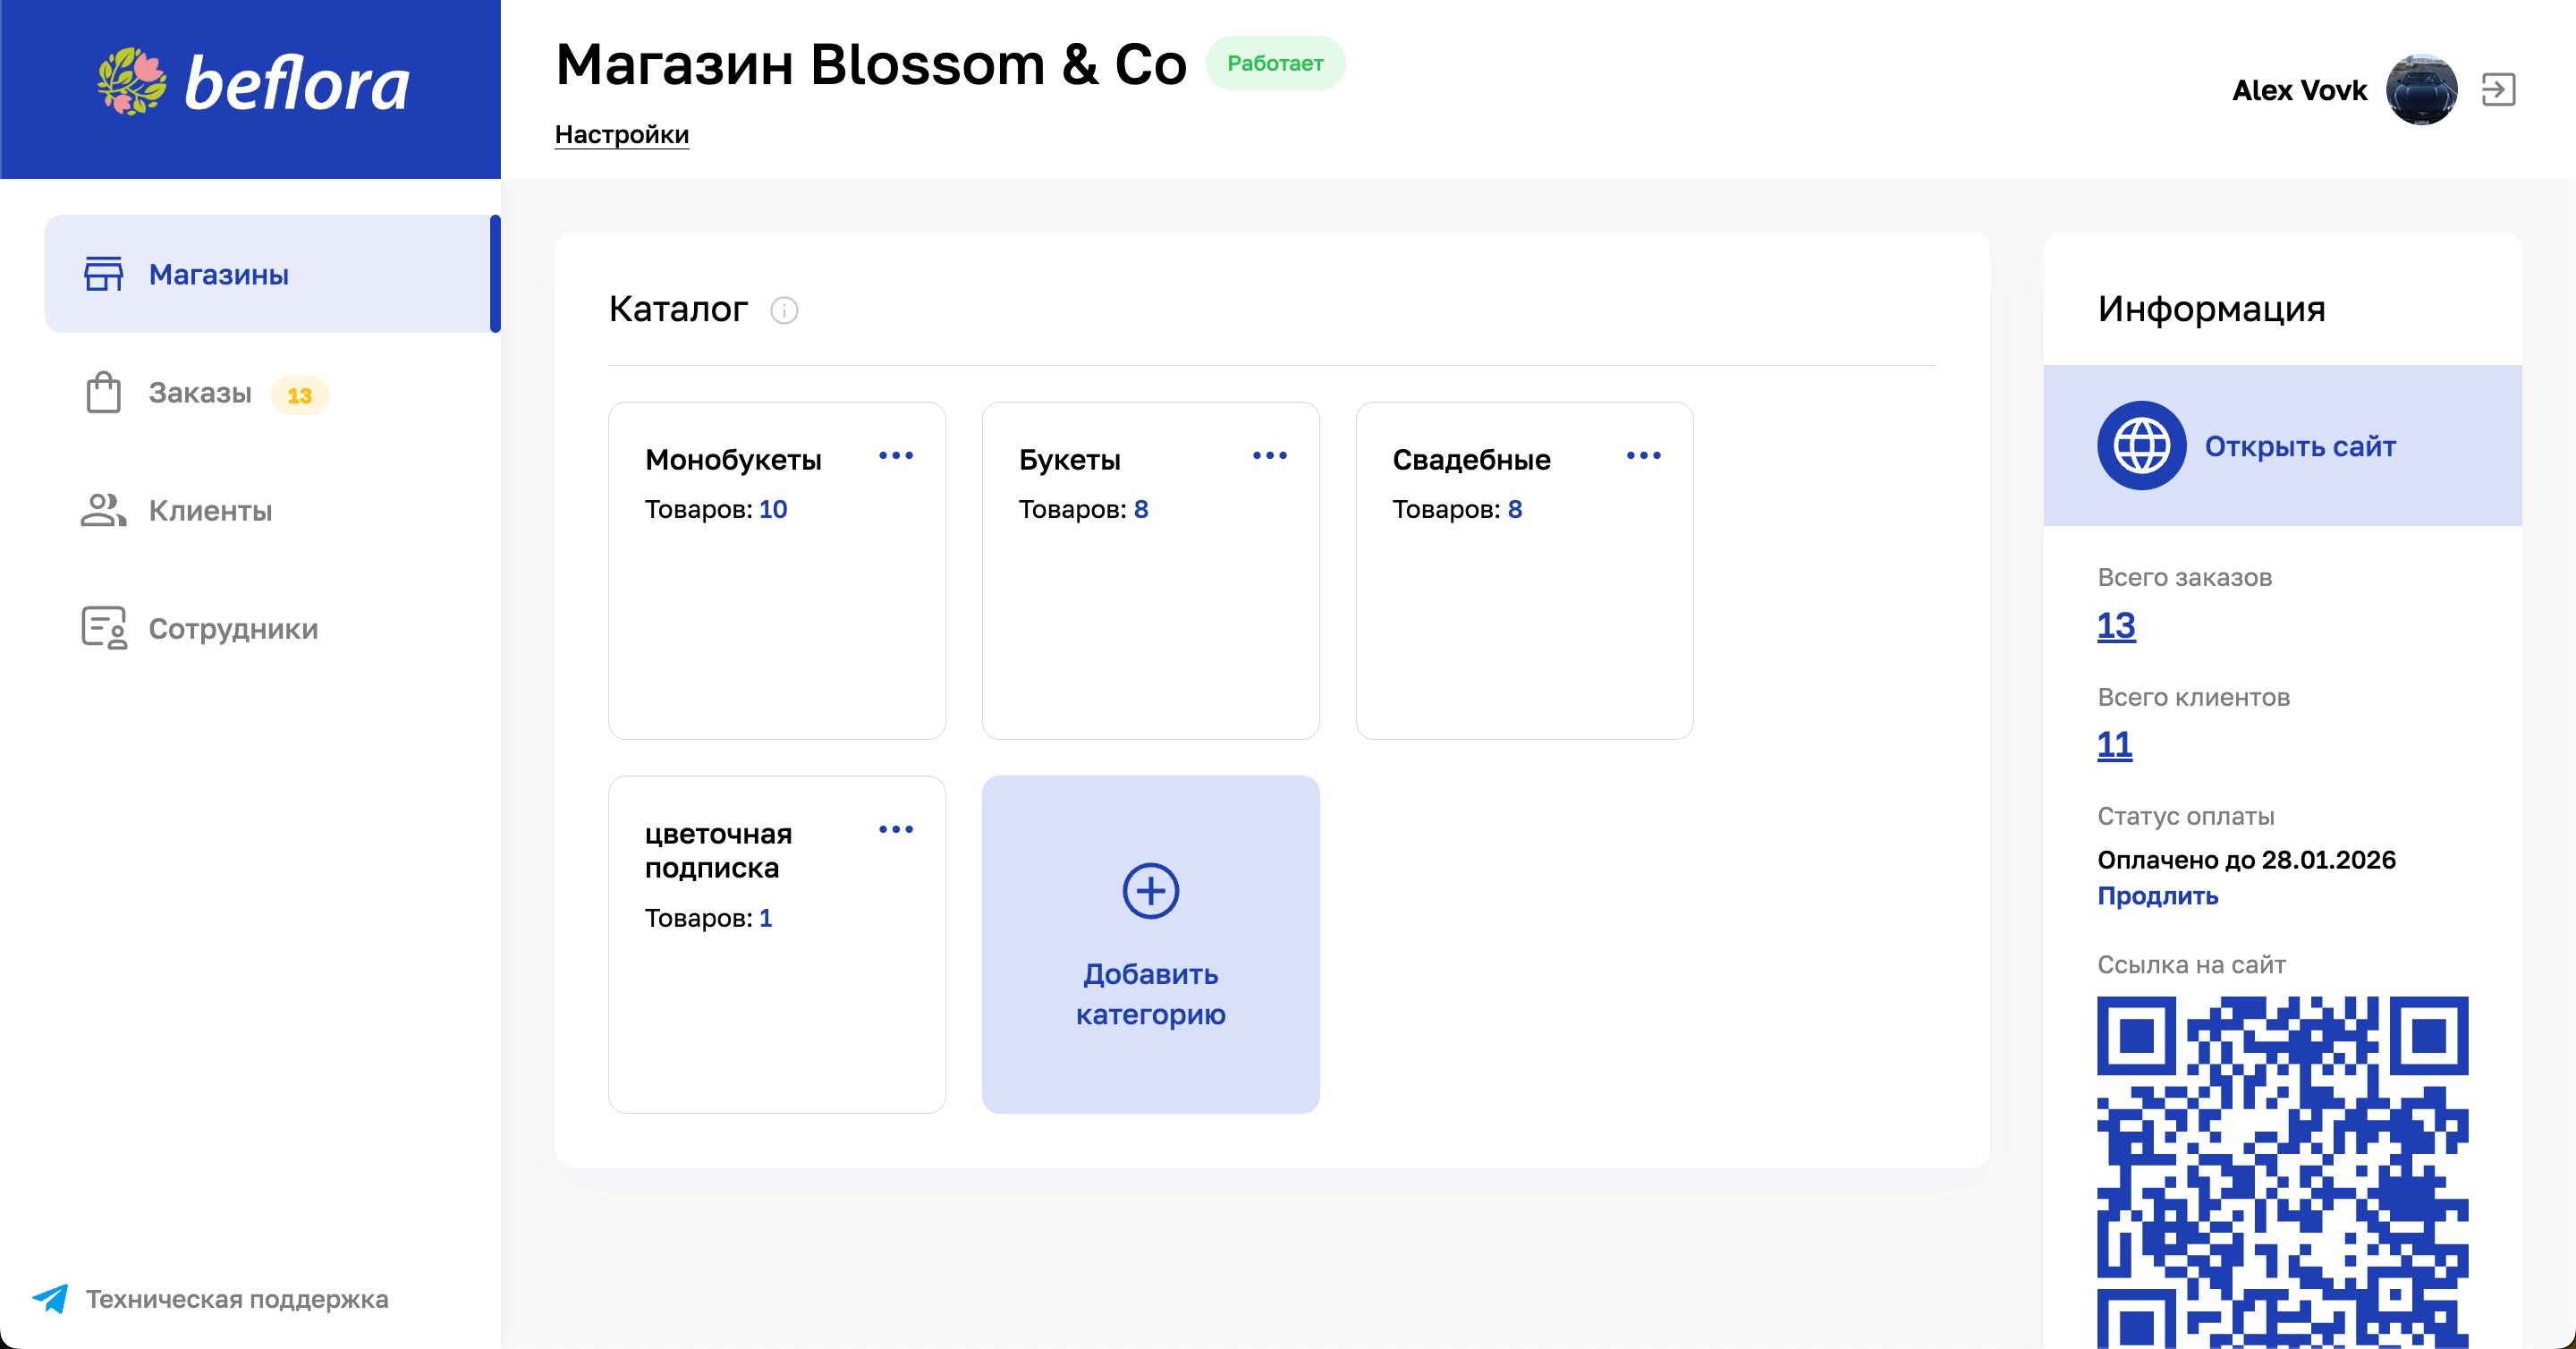The height and width of the screenshot is (1349, 2576).
Task: Open three-dot menu for цветочная подписка
Action: pyautogui.click(x=895, y=830)
